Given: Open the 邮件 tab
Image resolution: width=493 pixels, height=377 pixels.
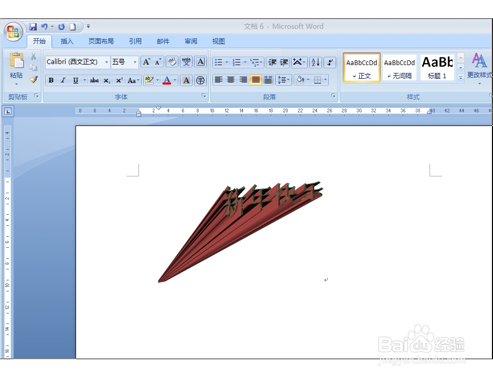Looking at the screenshot, I should 163,41.
